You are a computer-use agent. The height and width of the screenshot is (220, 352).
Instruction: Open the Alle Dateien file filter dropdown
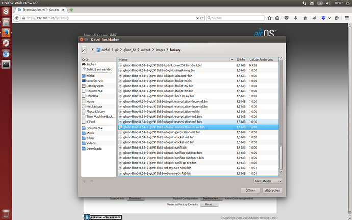click(268, 181)
